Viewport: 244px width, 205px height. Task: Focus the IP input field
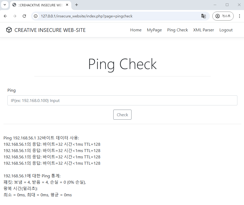122,100
